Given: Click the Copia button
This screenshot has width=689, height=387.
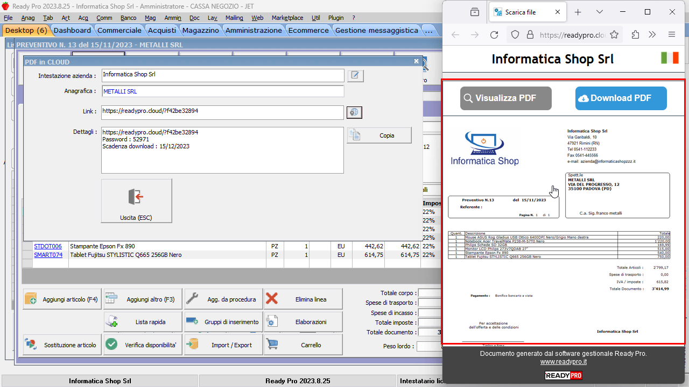Looking at the screenshot, I should coord(379,135).
